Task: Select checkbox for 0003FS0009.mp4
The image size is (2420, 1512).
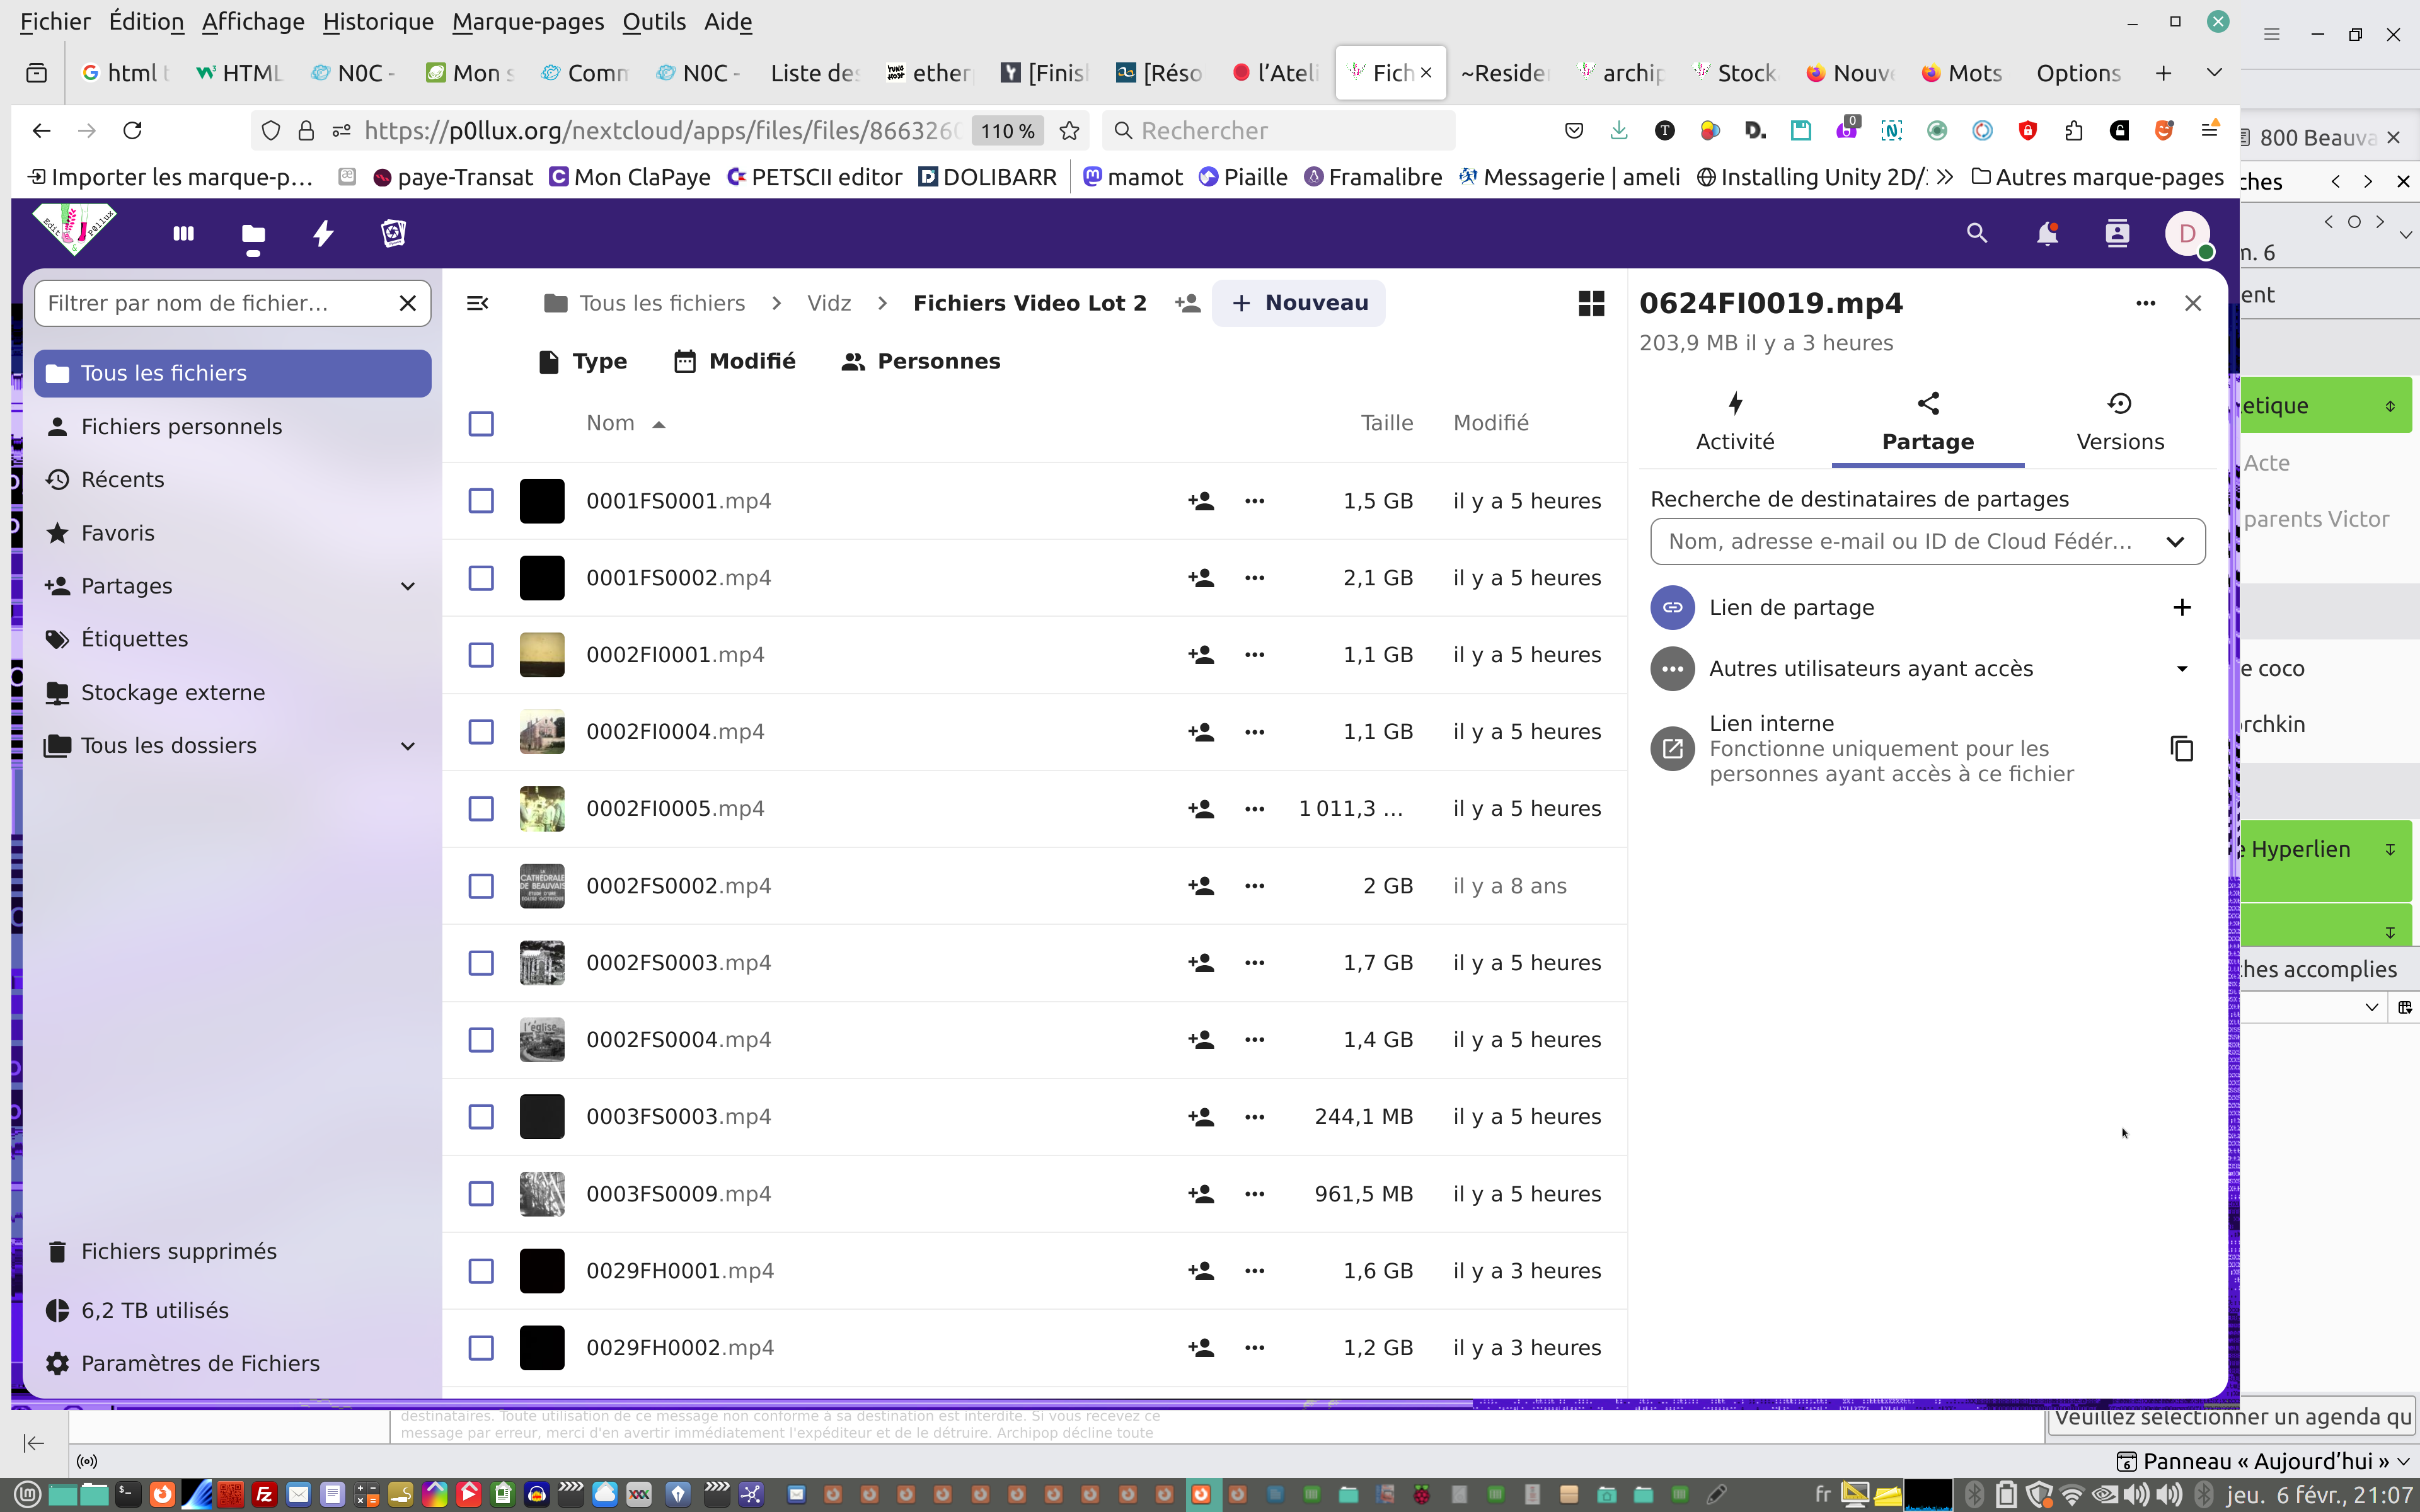Action: coord(481,1194)
